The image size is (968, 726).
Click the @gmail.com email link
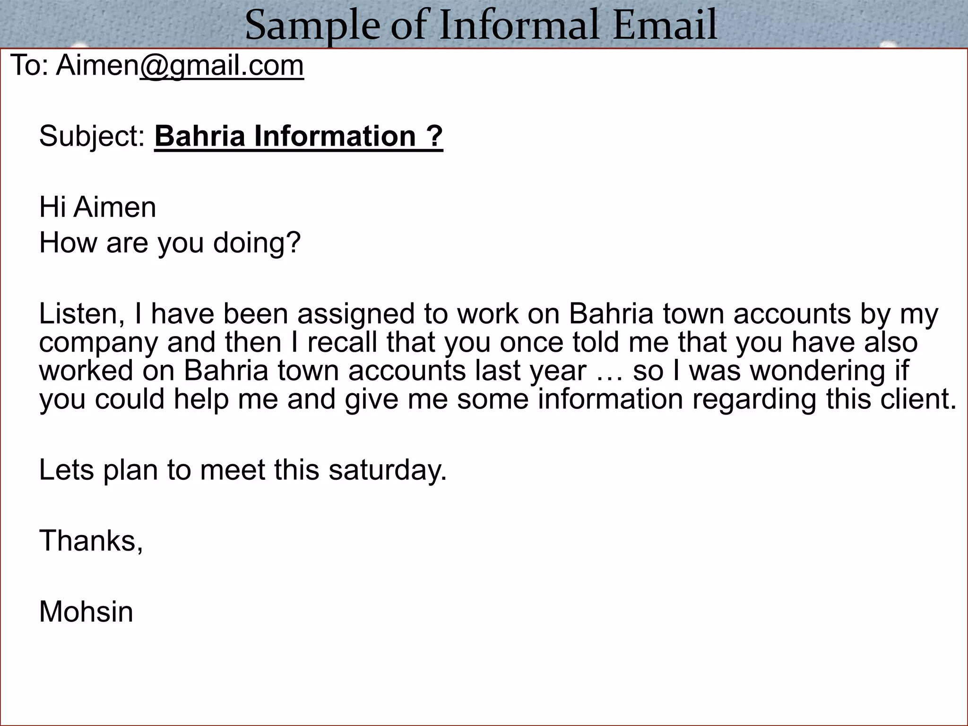pyautogui.click(x=222, y=66)
